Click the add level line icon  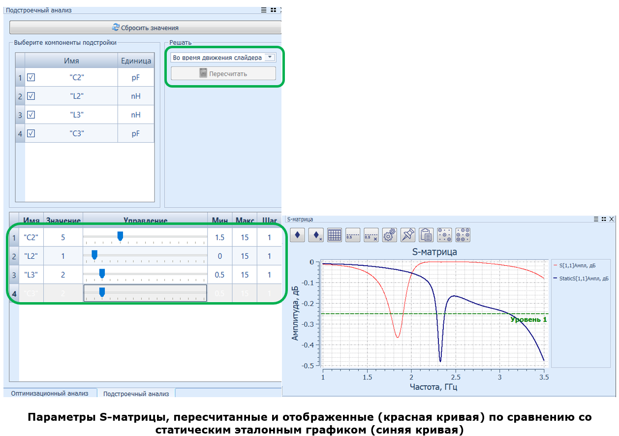click(x=353, y=235)
